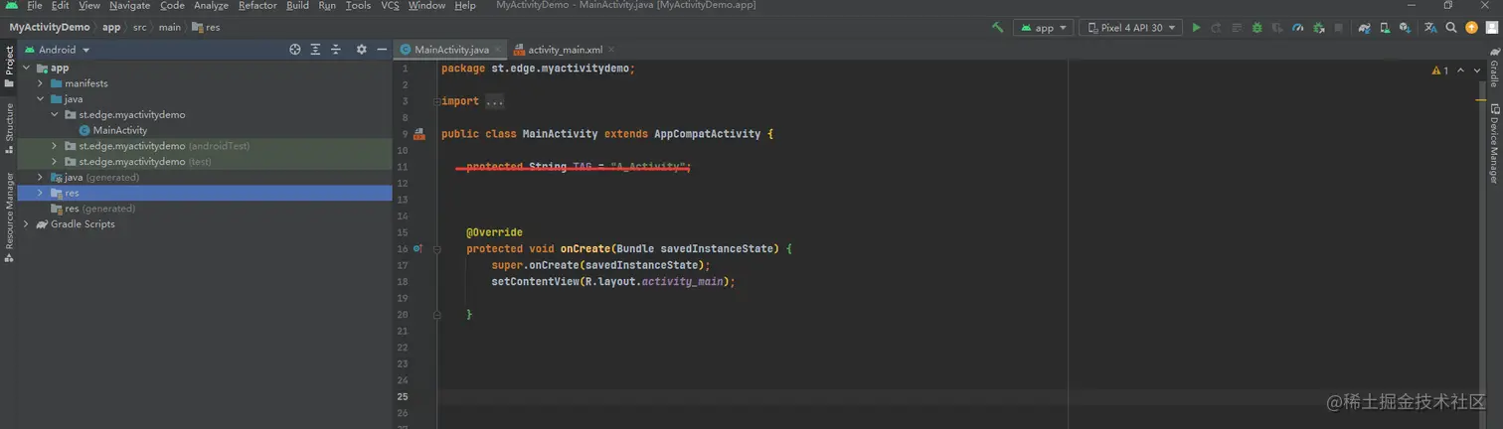Image resolution: width=1503 pixels, height=429 pixels.
Task: Click Collapse All in the Project panel
Action: 335,50
